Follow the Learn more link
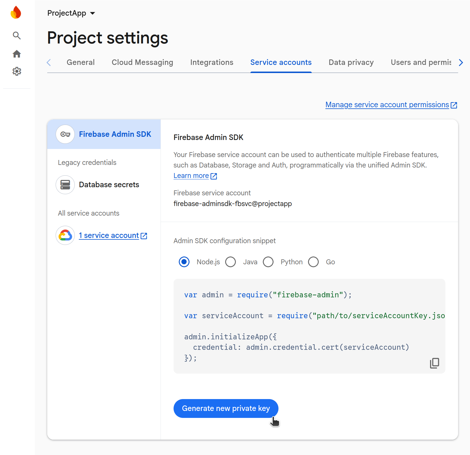 click(x=191, y=176)
